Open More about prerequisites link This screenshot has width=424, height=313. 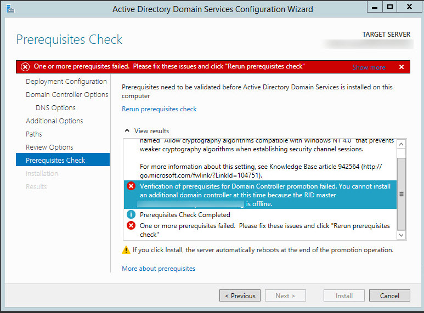(x=159, y=269)
